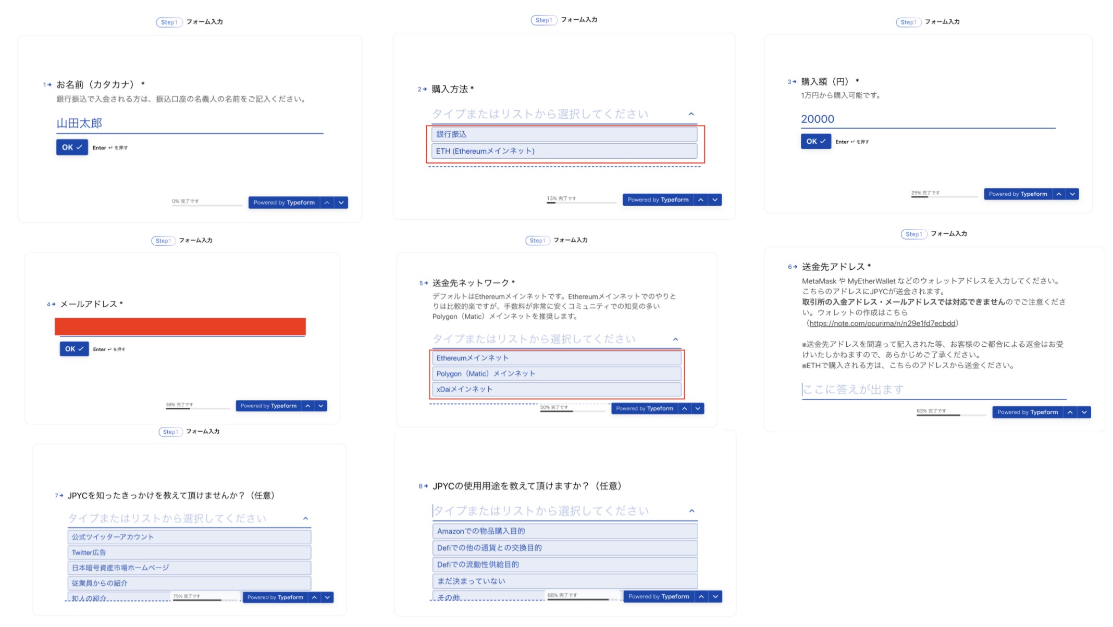1113x627 pixels.
Task: Click up arrow in purchase amount form footer
Action: tap(1059, 194)
